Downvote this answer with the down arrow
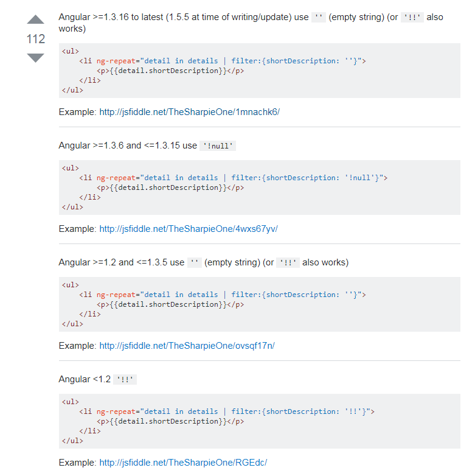Image resolution: width=475 pixels, height=476 pixels. click(x=36, y=58)
